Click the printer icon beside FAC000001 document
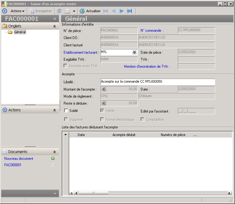235x204 pixels. (x=53, y=165)
